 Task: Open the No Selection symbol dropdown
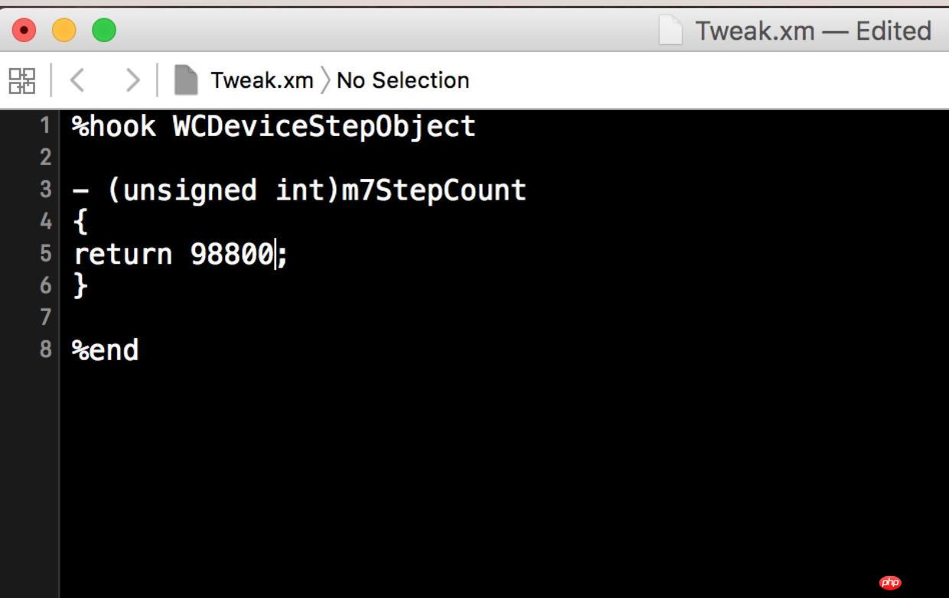pyautogui.click(x=403, y=80)
